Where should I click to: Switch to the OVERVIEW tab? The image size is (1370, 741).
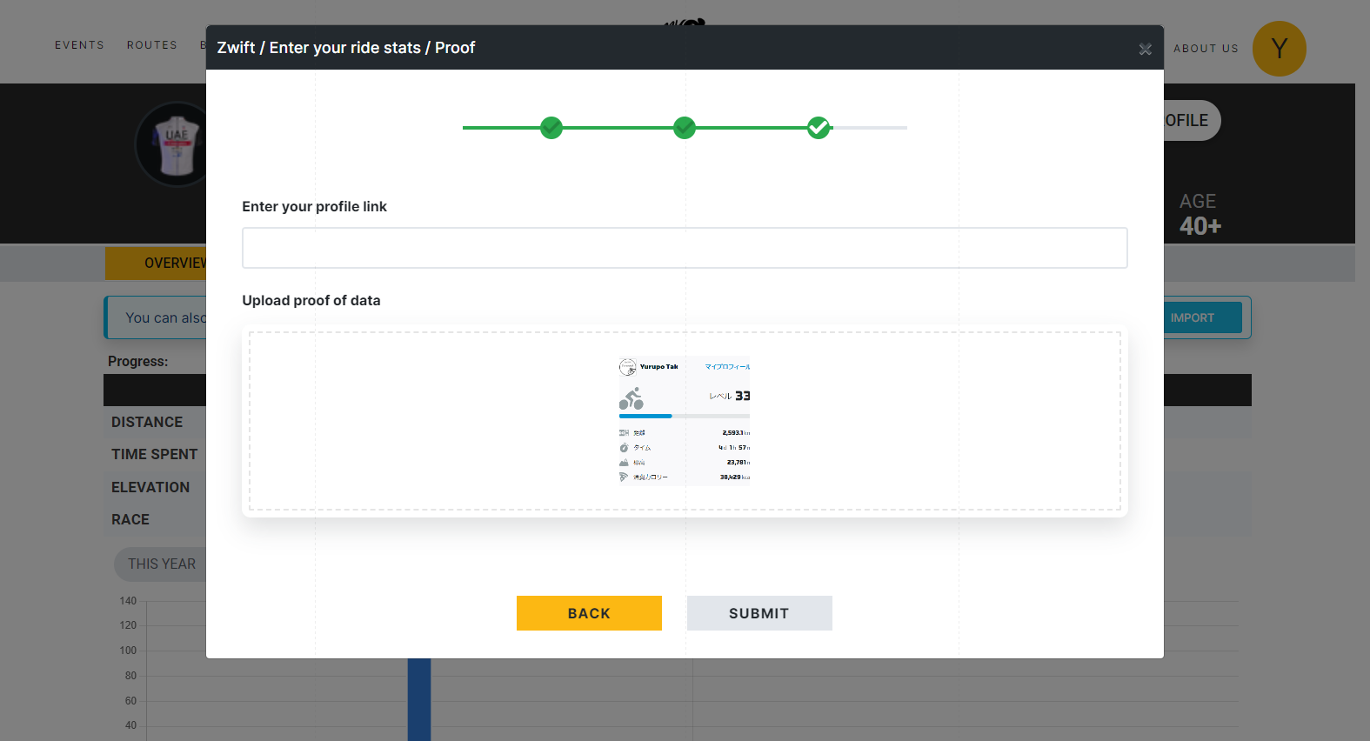(x=157, y=264)
